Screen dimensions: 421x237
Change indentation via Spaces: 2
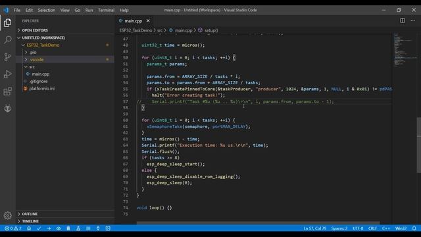(x=339, y=228)
